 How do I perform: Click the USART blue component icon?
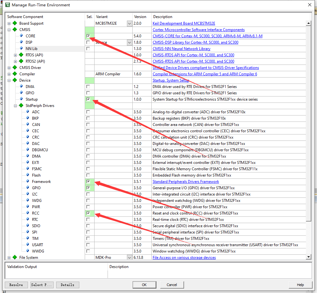tap(28, 245)
